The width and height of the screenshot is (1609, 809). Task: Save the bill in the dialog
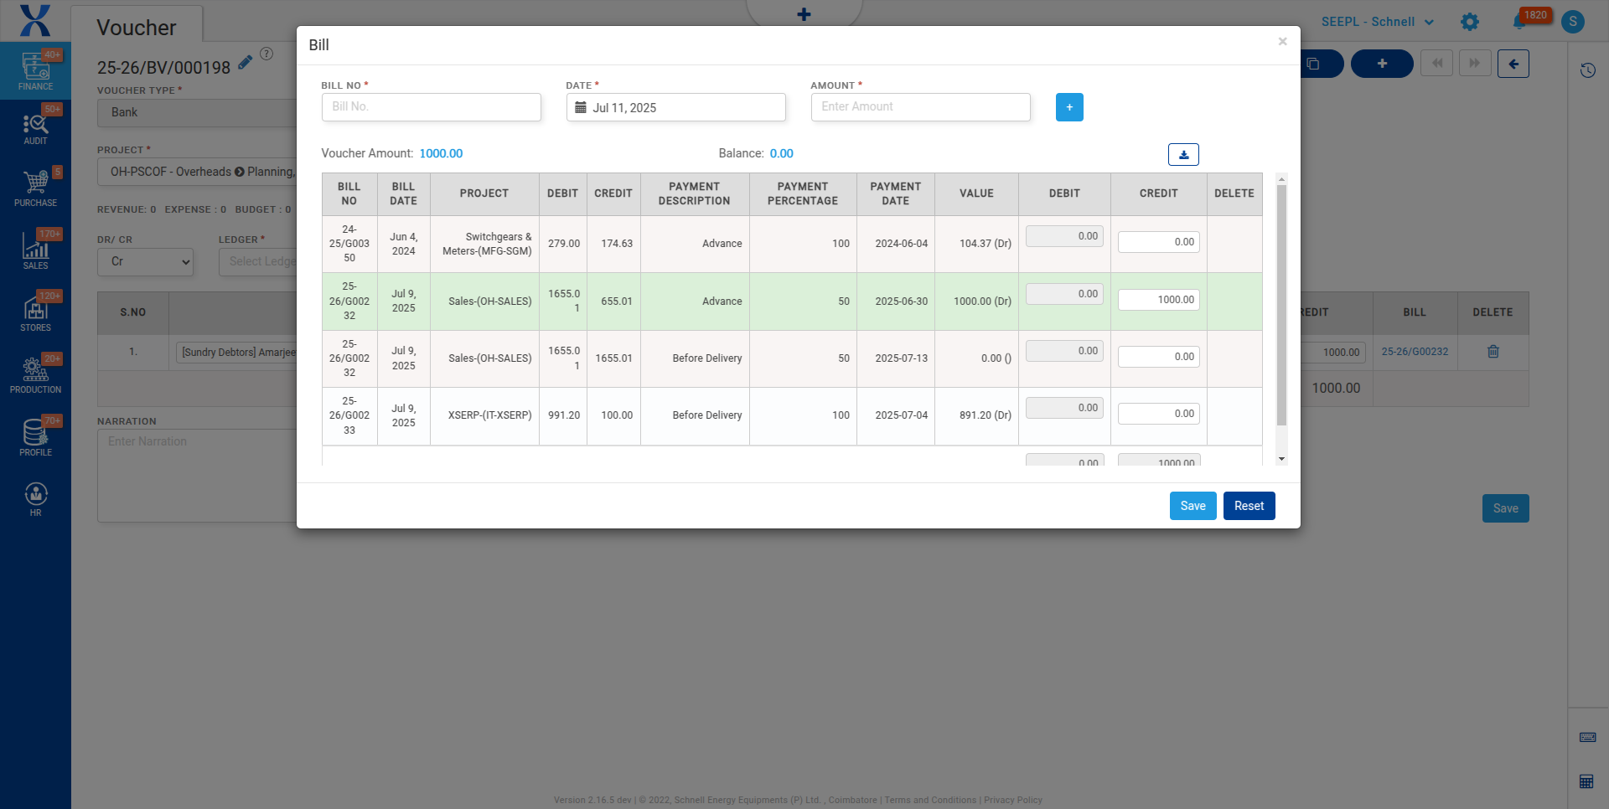[1193, 506]
